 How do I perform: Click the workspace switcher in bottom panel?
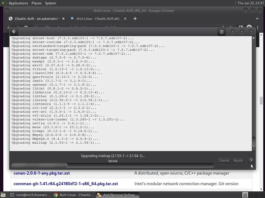point(245,195)
